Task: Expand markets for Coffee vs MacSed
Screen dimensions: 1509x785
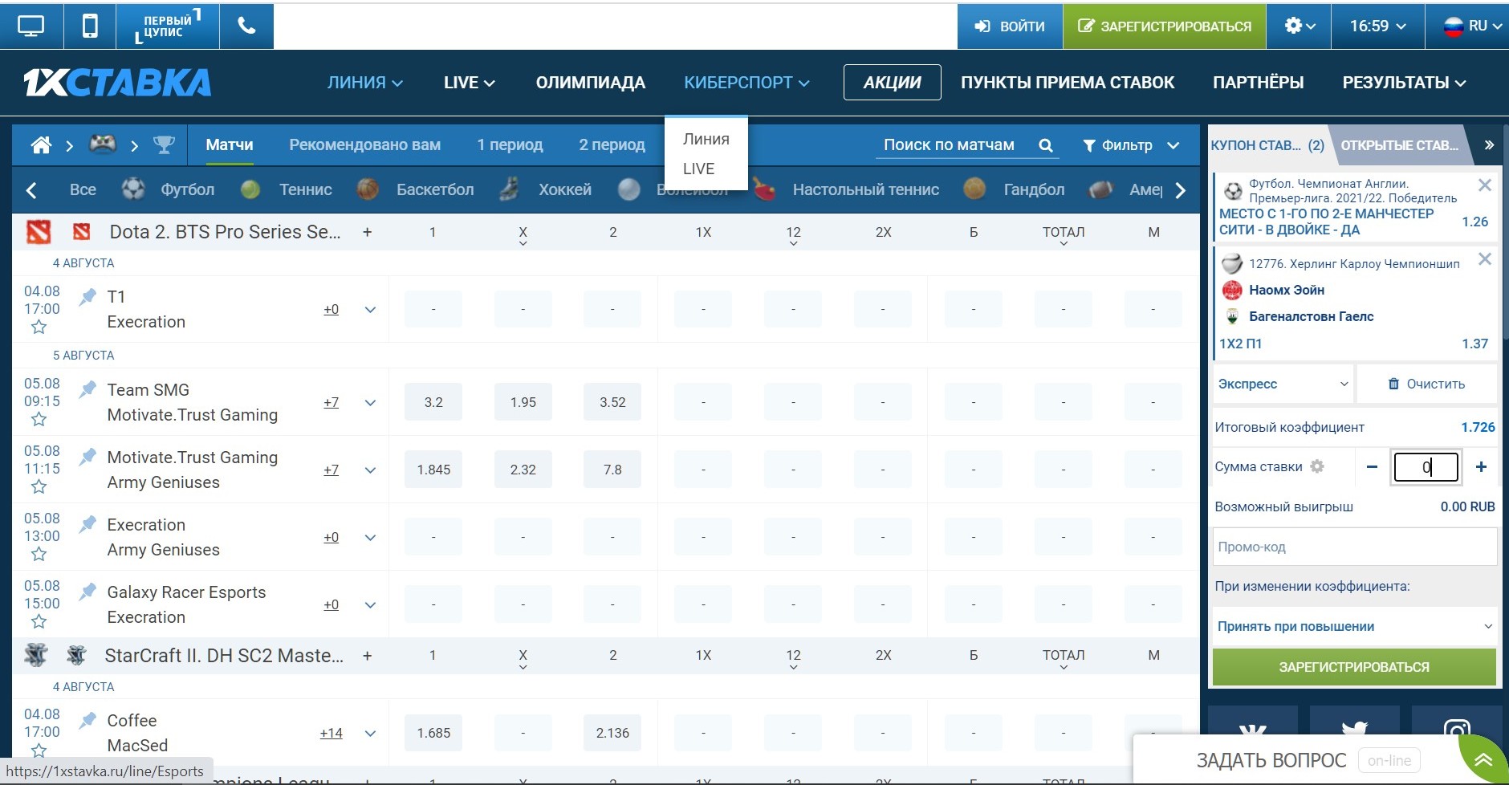Action: tap(370, 734)
